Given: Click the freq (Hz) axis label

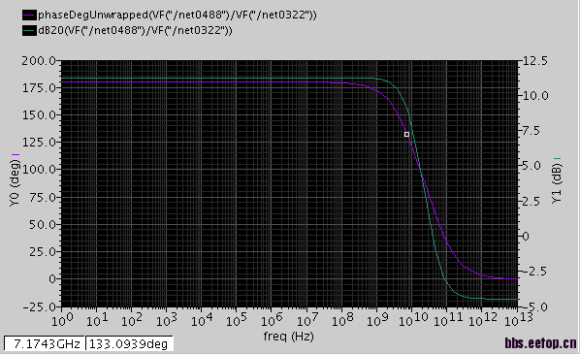Looking at the screenshot, I should [x=288, y=337].
